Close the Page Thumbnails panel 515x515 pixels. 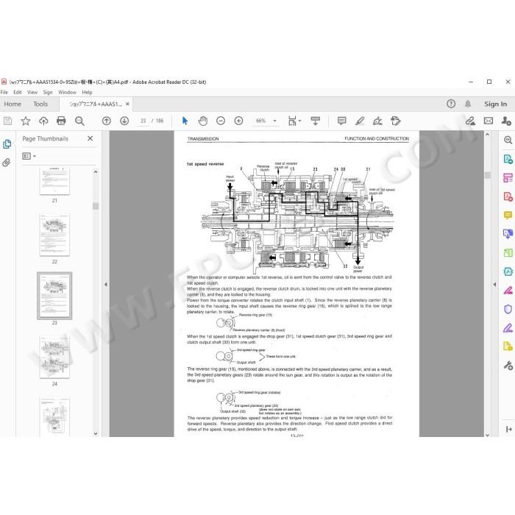click(x=90, y=138)
